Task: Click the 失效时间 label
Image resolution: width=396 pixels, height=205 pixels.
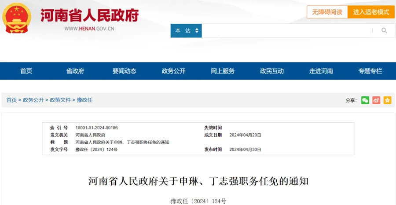Action: coord(213,128)
